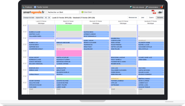The width and height of the screenshot is (185, 106).
Task: Open the Employés menu
Action: pyautogui.click(x=28, y=7)
